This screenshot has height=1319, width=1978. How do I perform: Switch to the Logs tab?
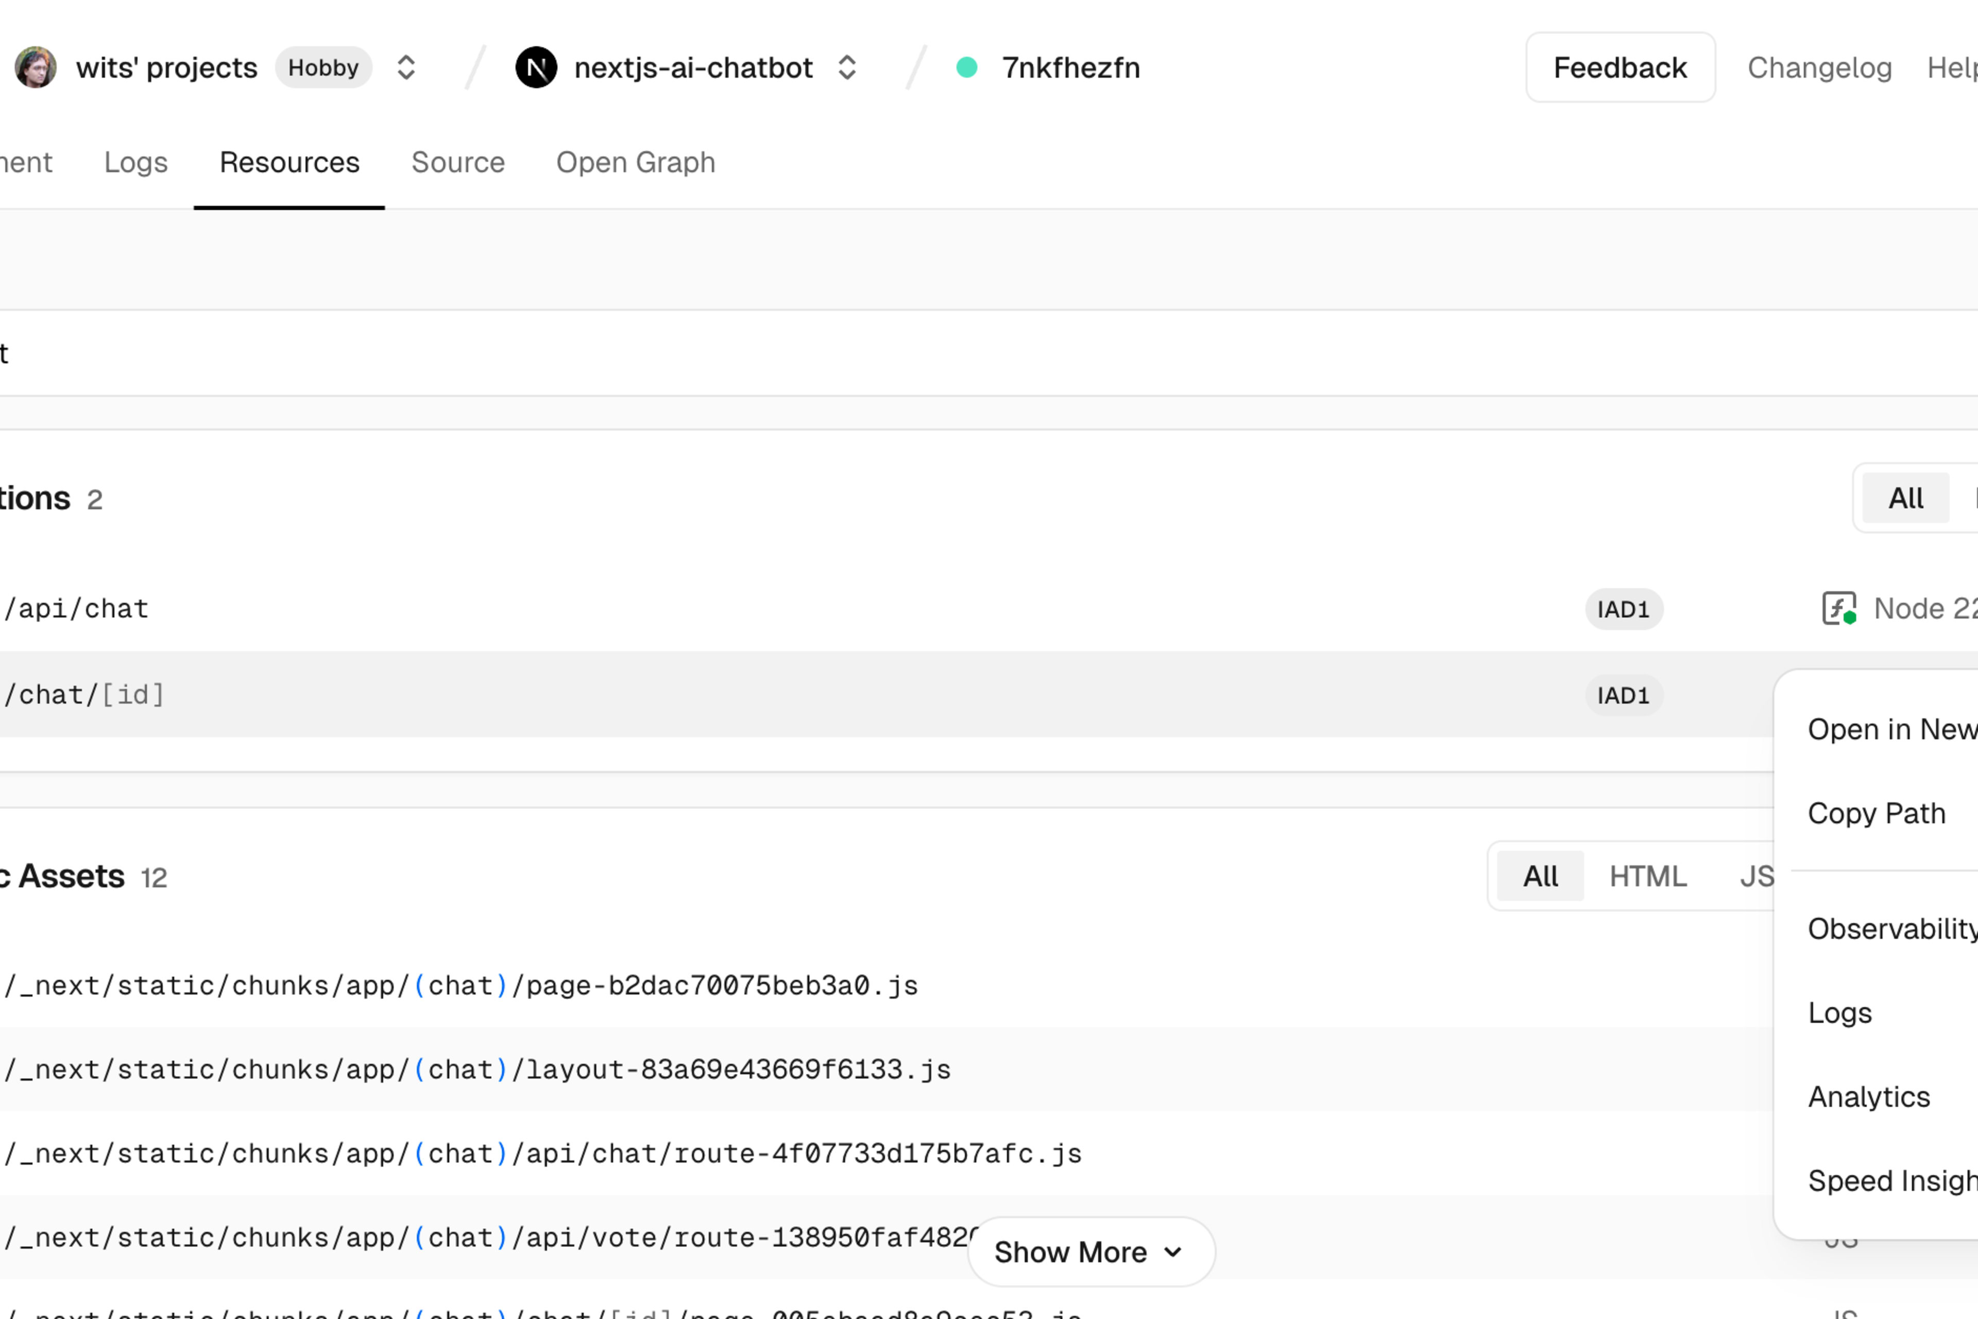tap(135, 161)
